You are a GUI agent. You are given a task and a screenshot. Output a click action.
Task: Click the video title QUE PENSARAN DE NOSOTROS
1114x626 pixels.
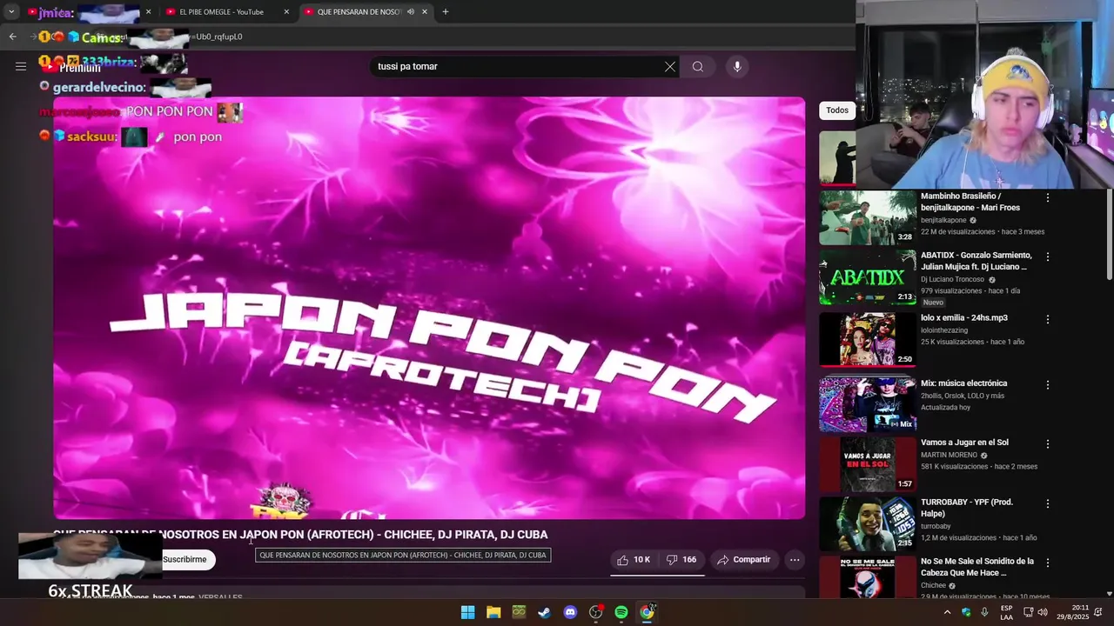tap(300, 535)
